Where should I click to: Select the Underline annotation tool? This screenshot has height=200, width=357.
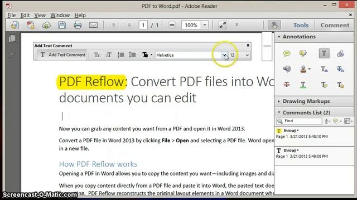coord(303,85)
